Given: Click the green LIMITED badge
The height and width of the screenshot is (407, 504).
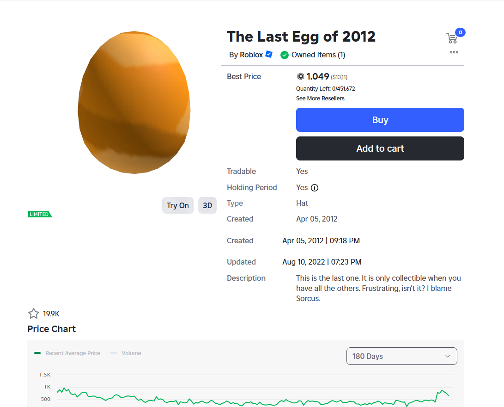Looking at the screenshot, I should click(40, 214).
